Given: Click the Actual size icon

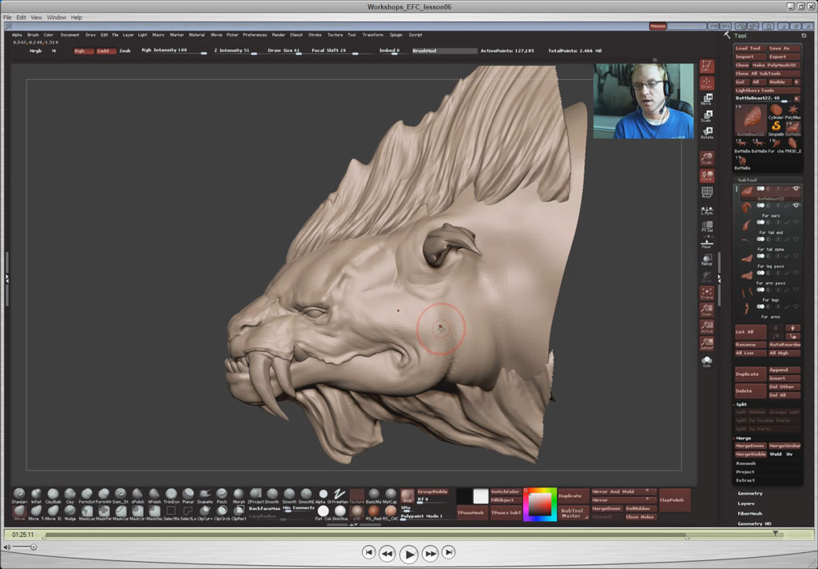Looking at the screenshot, I should pos(706,326).
